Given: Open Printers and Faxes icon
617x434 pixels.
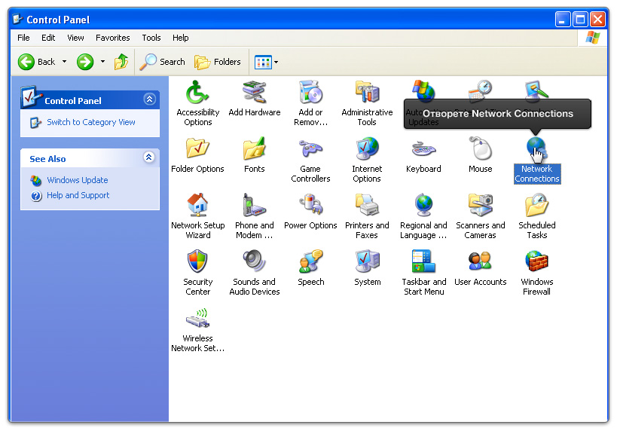Looking at the screenshot, I should tap(367, 206).
